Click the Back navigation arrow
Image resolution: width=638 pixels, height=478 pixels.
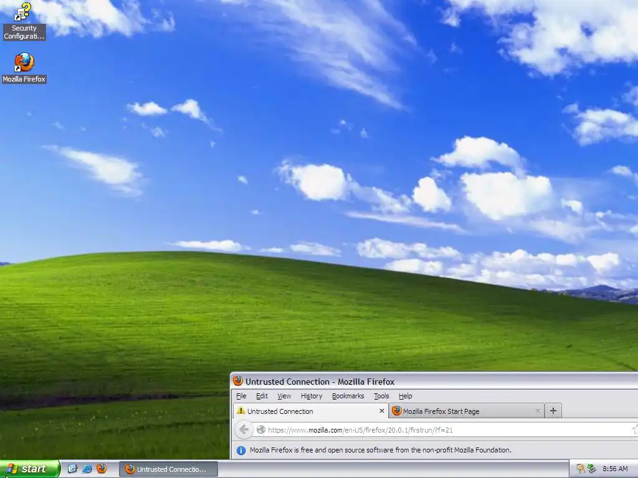244,429
